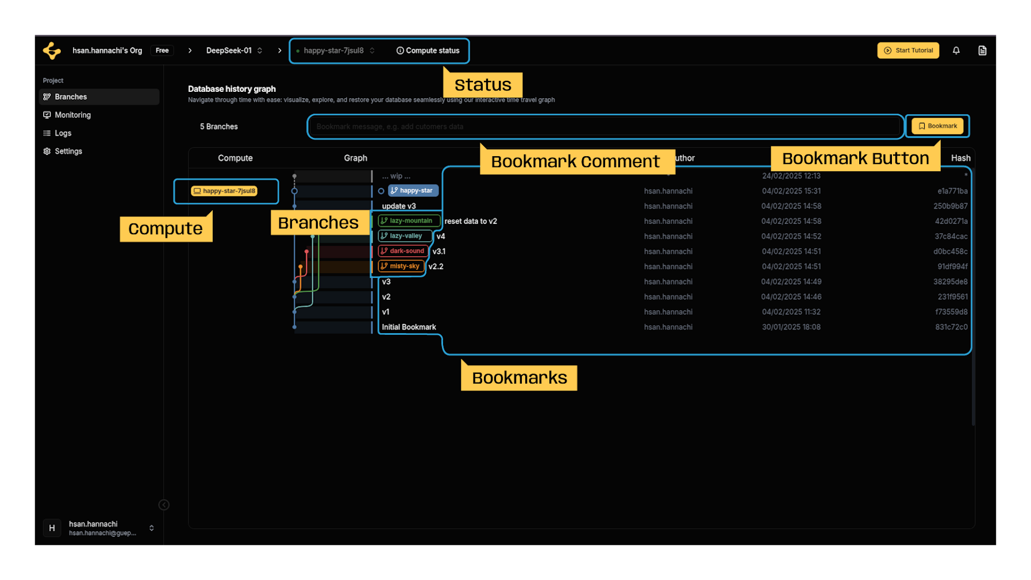Image resolution: width=1031 pixels, height=580 pixels.
Task: Click the Hash column header
Action: pyautogui.click(x=960, y=158)
